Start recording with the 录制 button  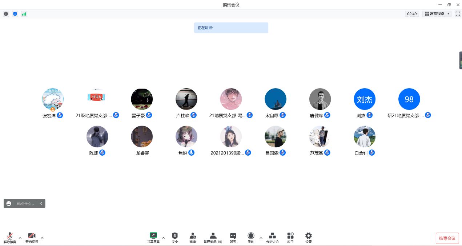point(251,238)
